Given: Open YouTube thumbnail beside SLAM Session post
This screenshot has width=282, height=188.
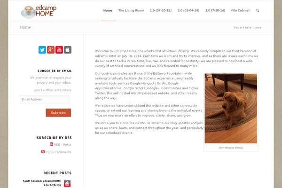Looking at the screenshot, I should (x=67, y=184).
